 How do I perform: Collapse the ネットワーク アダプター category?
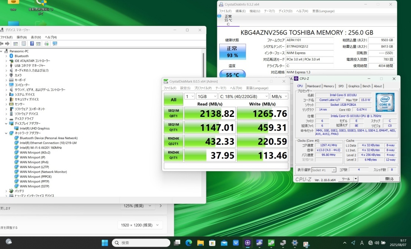click(6, 133)
